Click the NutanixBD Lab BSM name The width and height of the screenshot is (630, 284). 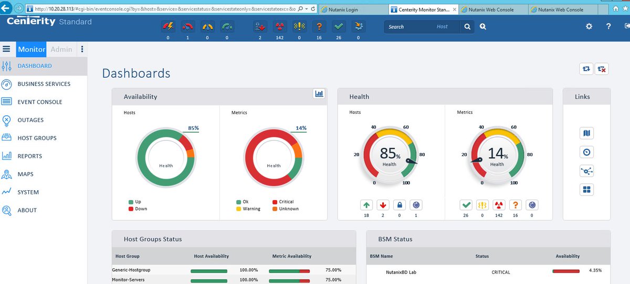coord(402,272)
